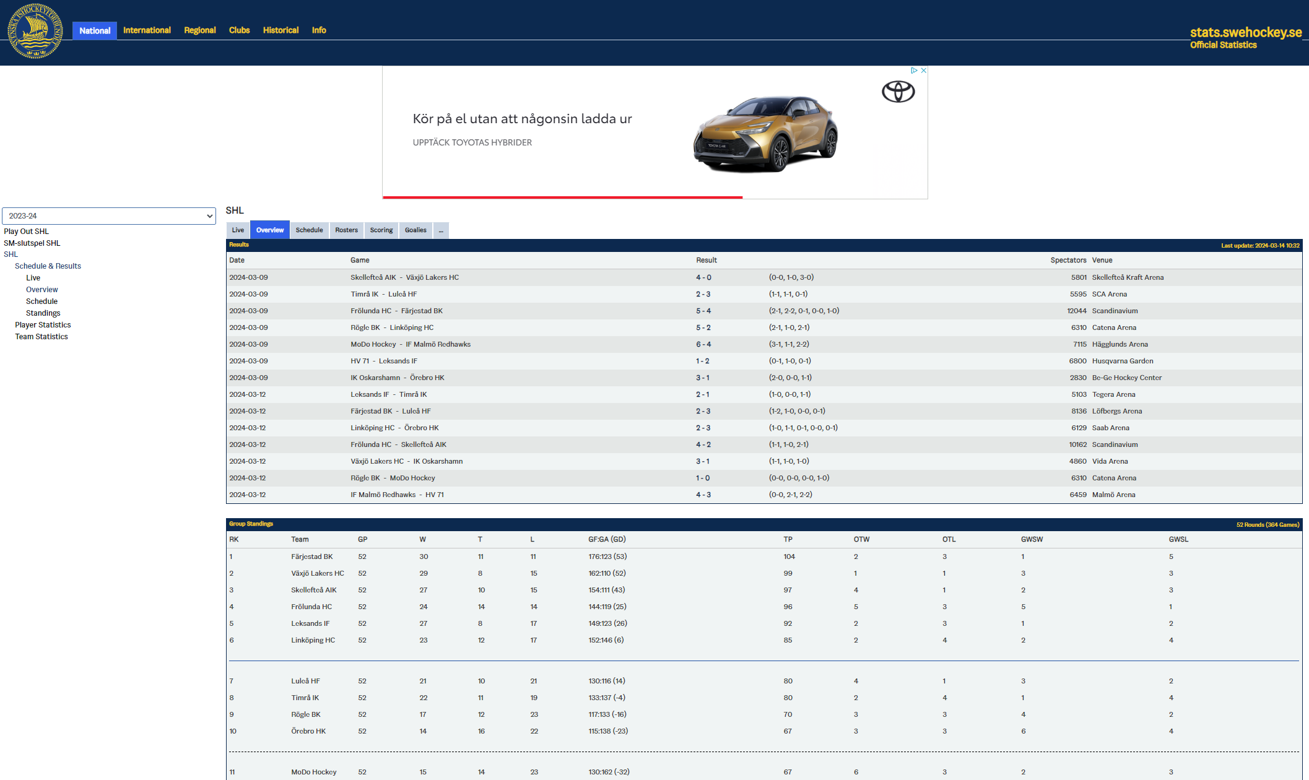Switch to the Schedule tab
This screenshot has height=780, width=1309.
[x=309, y=230]
